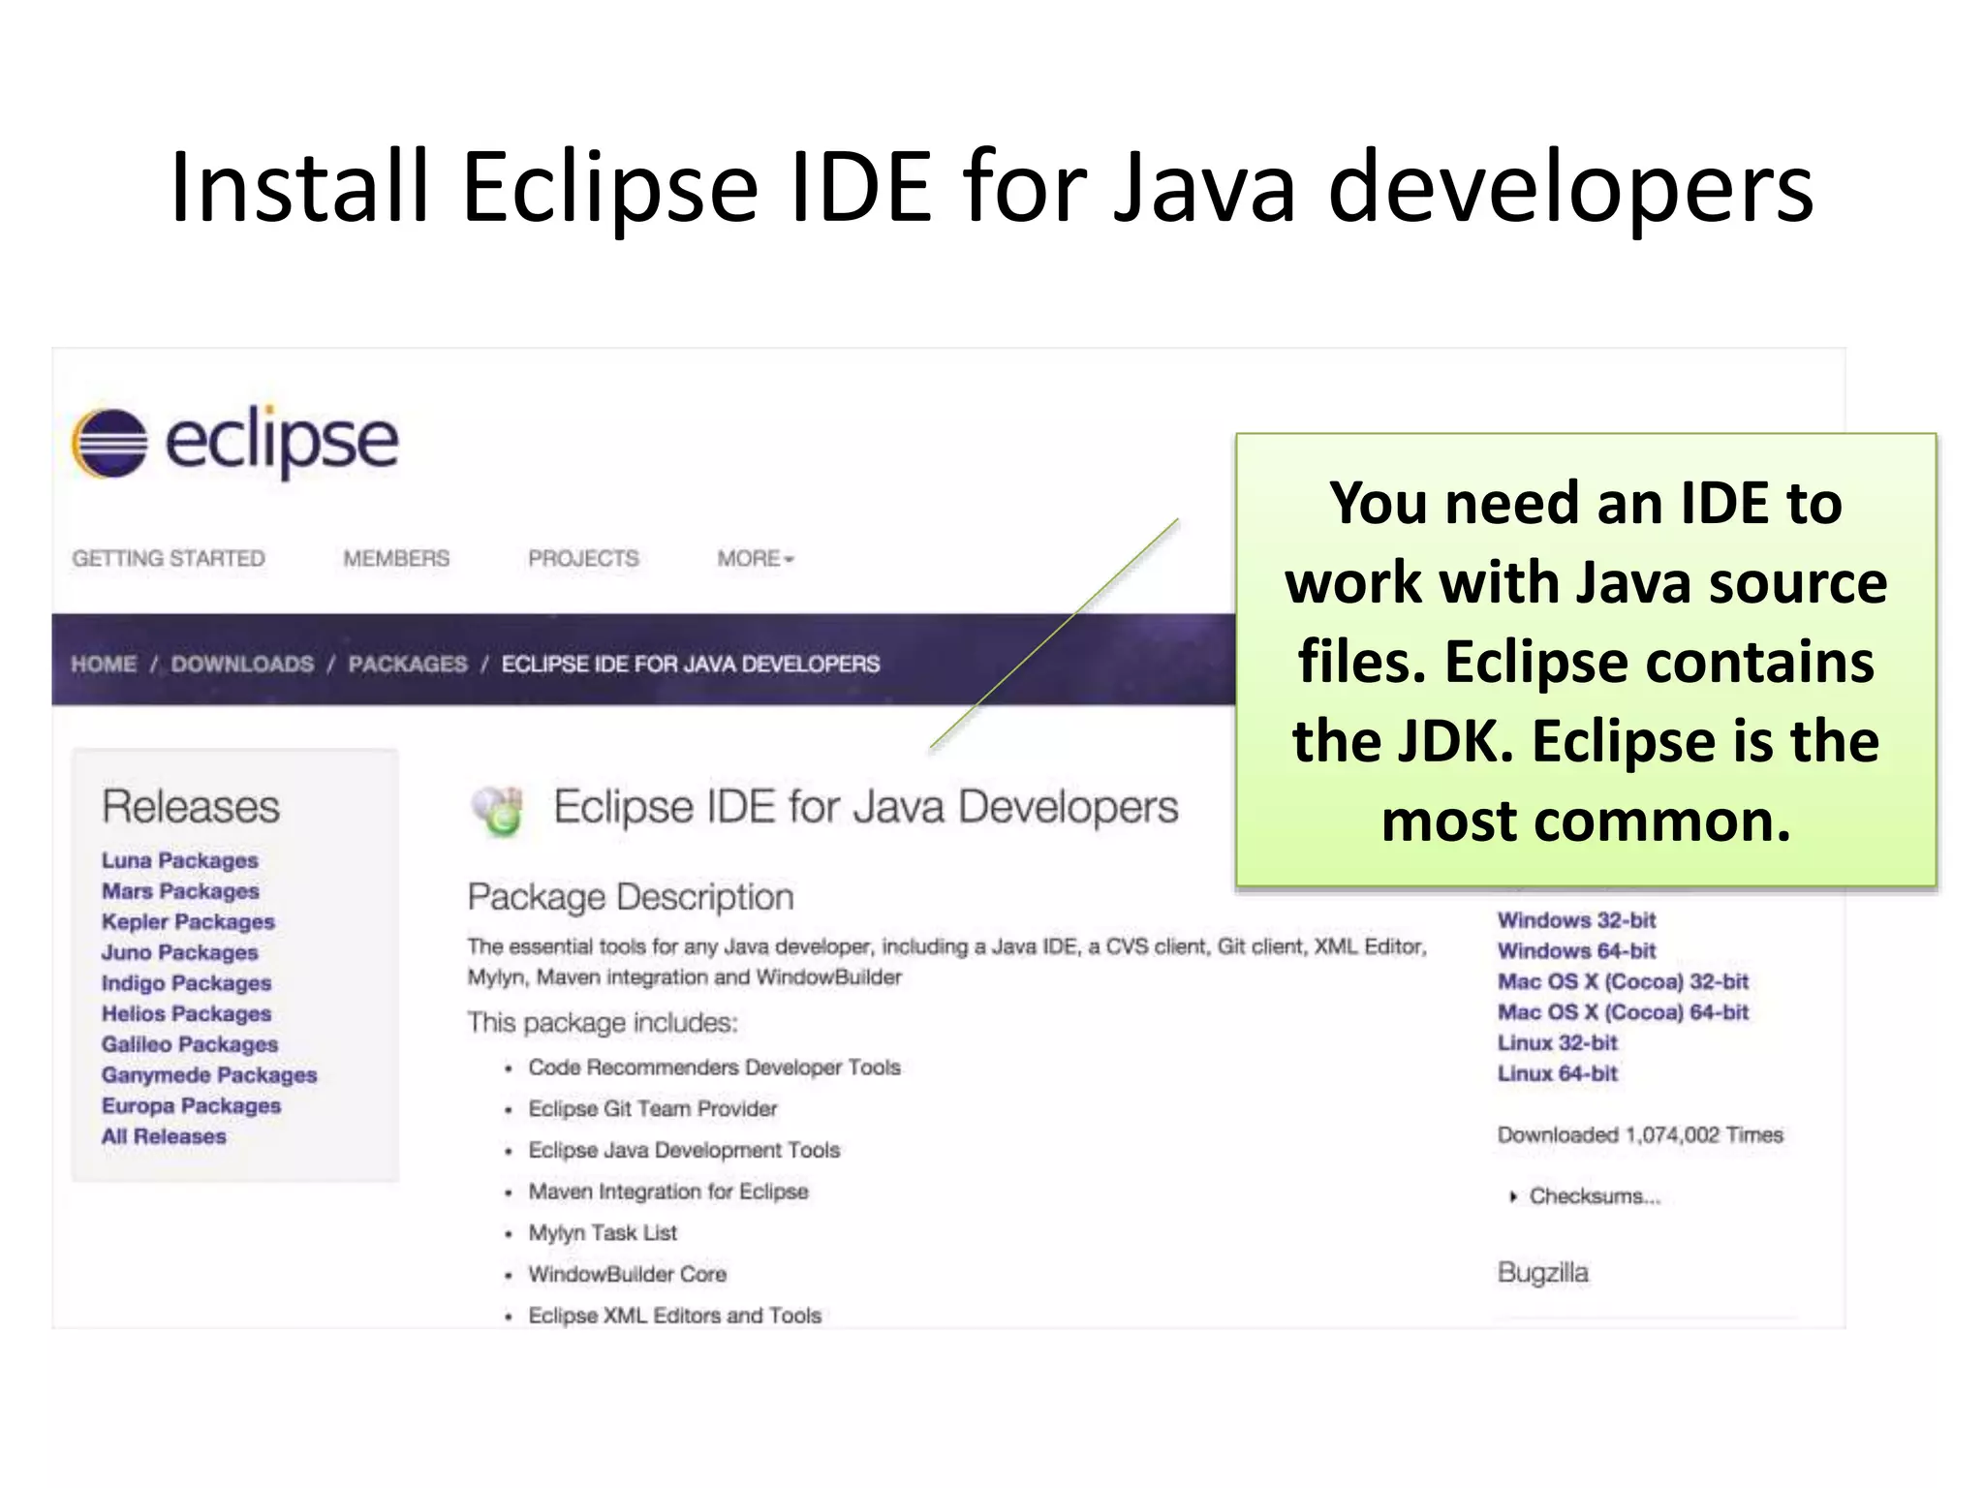Click 'Eclipse XML Editors and Tools' list item
This screenshot has width=1984, height=1488.
coord(675,1316)
